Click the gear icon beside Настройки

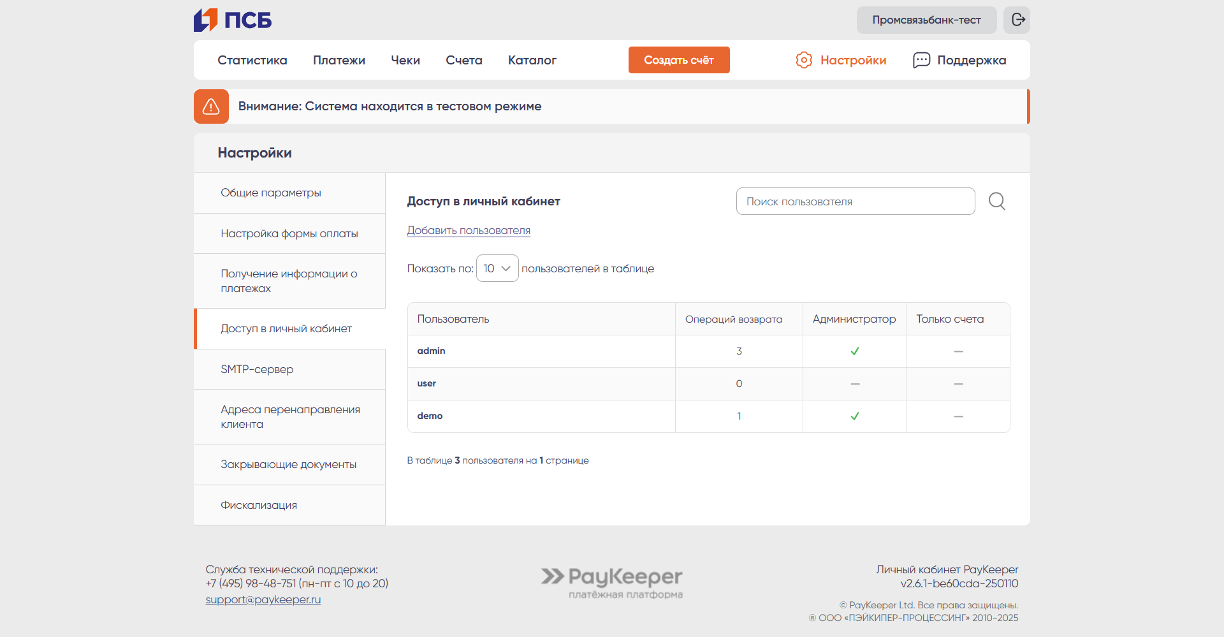[x=804, y=60]
